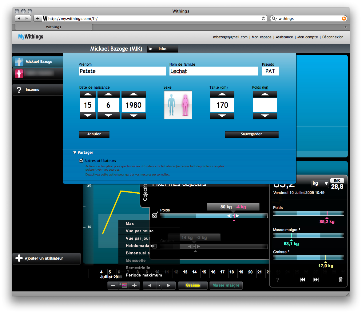
Task: Select the pink female user in sidebar
Action: (x=19, y=73)
